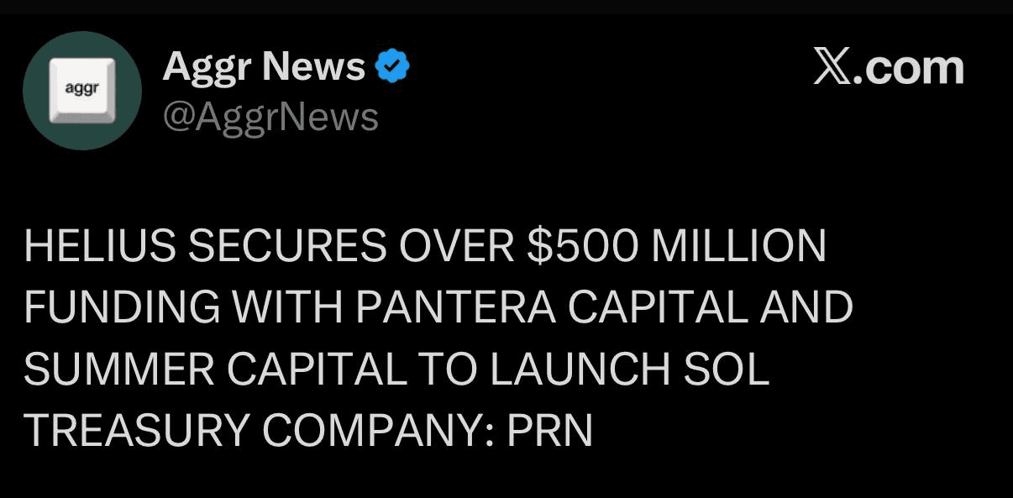
Task: Click the blue verified checkmark badge
Action: pyautogui.click(x=391, y=66)
